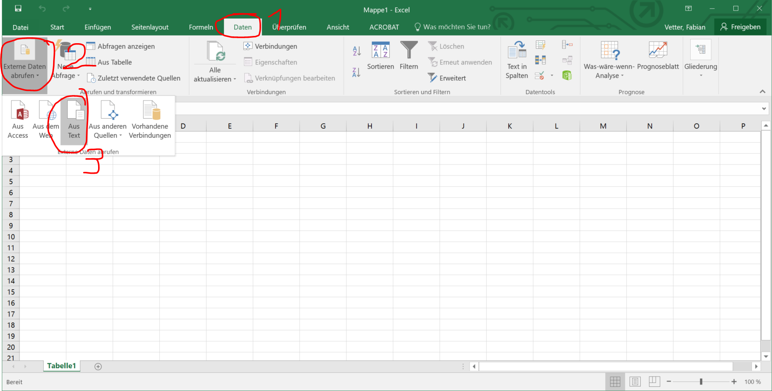Import data from the web

pos(46,120)
